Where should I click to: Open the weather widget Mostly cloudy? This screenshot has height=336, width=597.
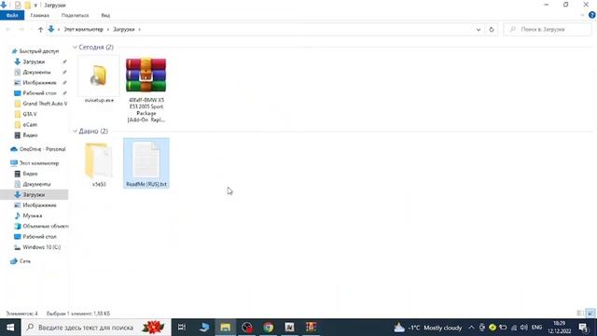coord(428,328)
